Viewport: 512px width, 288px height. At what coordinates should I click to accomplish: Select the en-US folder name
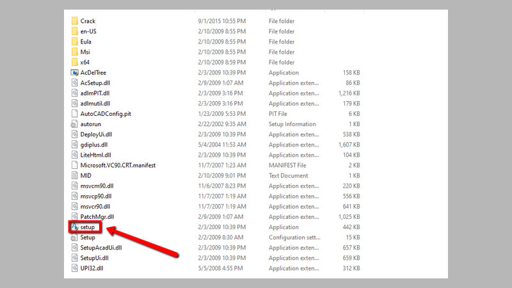[x=88, y=31]
